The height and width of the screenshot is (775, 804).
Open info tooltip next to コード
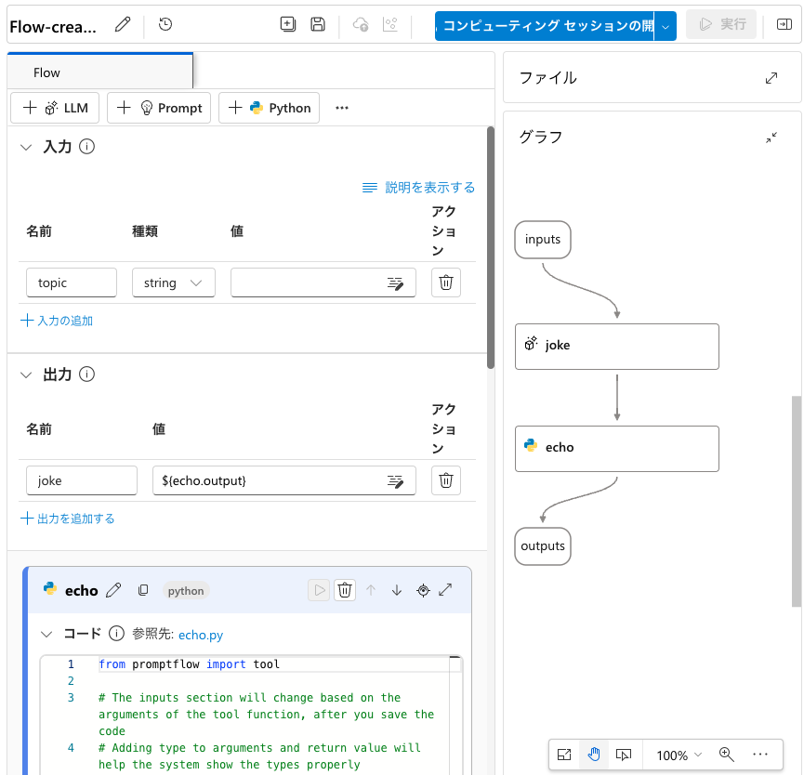(116, 634)
